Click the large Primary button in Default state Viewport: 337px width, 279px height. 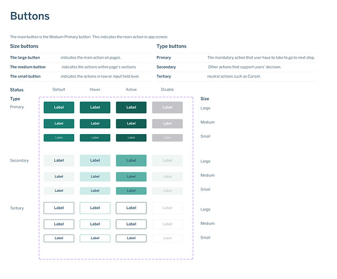[x=59, y=107]
